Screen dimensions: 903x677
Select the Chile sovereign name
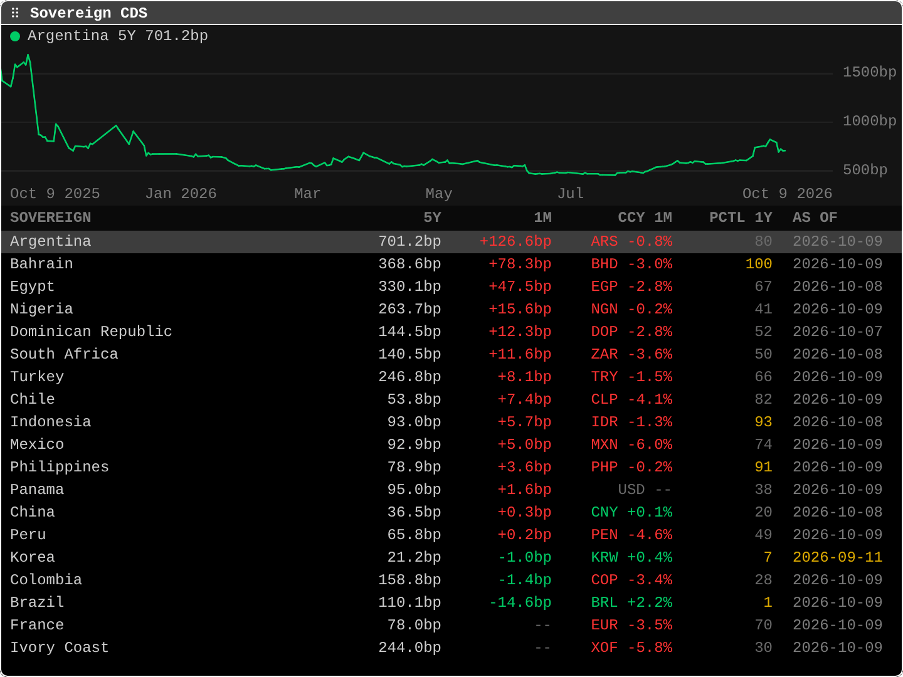pyautogui.click(x=33, y=399)
